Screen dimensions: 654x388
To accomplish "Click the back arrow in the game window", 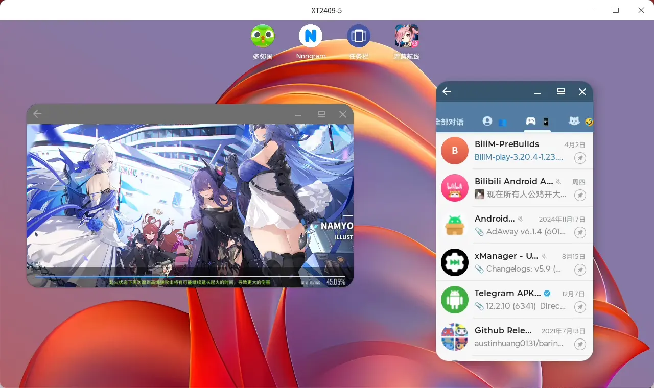I will pyautogui.click(x=37, y=114).
